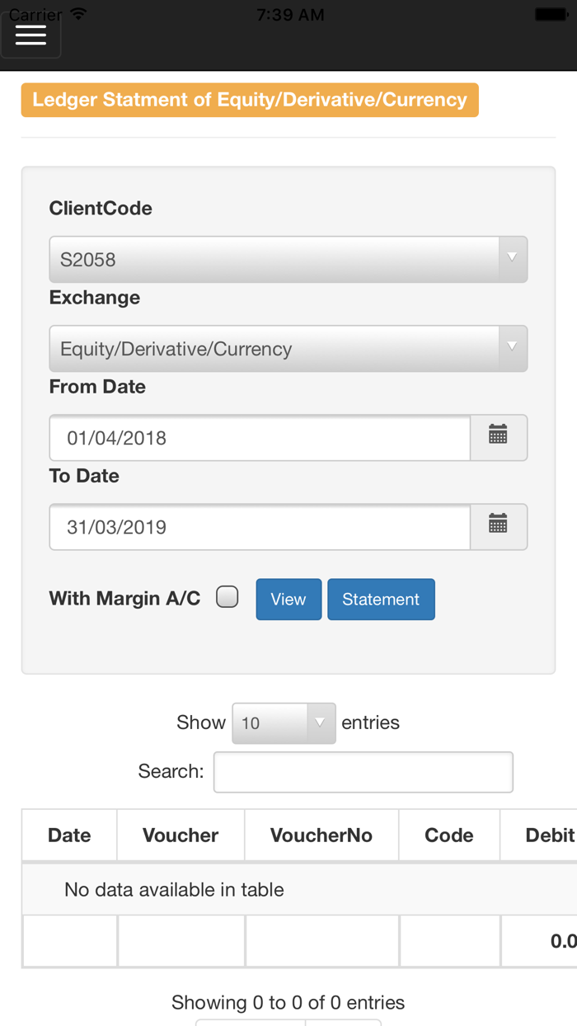Click inside the Search field
Viewport: 577px width, 1026px height.
[363, 771]
